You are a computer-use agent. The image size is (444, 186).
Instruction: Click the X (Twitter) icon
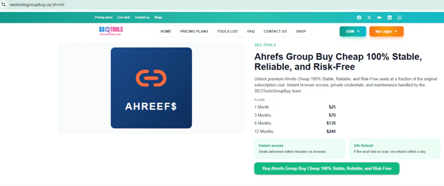[x=369, y=17]
